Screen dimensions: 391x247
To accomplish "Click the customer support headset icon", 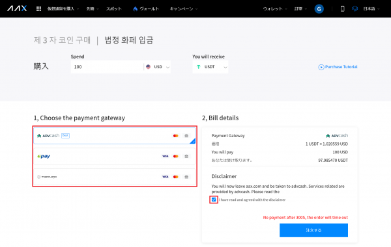I will (355, 8).
